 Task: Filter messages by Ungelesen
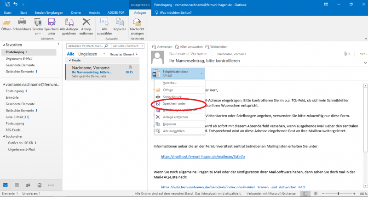click(x=87, y=54)
